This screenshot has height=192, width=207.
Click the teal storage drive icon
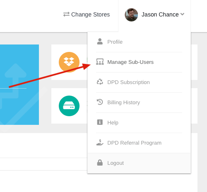pos(69,106)
